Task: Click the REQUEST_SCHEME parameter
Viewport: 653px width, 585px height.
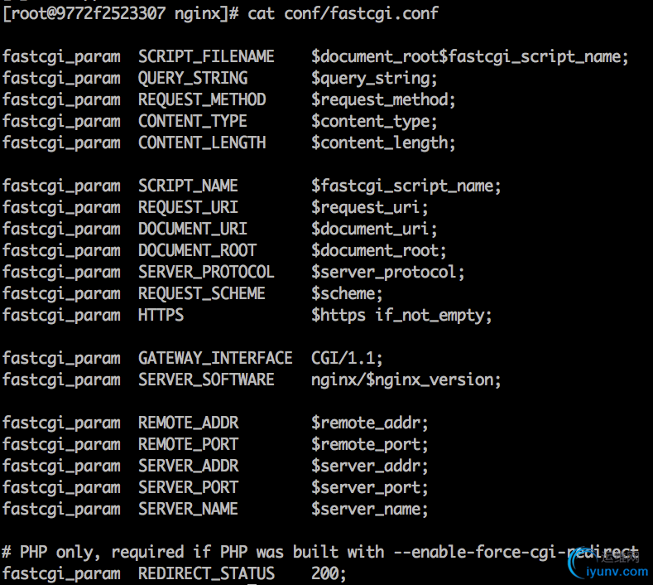Action: point(202,293)
